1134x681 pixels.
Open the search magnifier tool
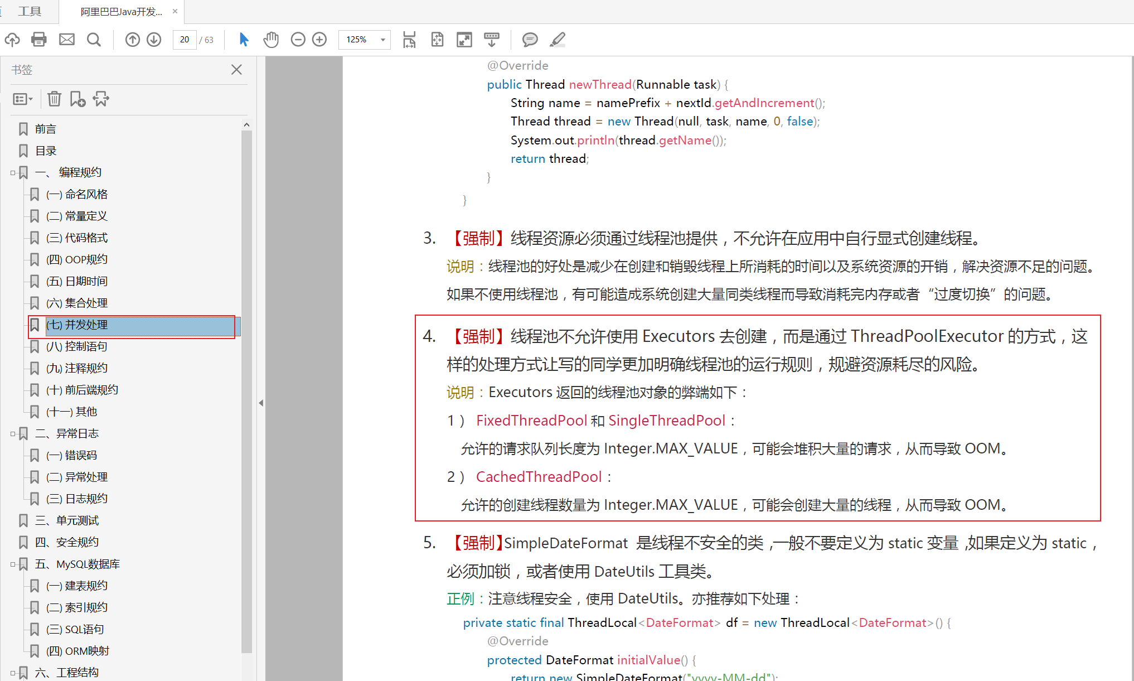click(x=94, y=40)
